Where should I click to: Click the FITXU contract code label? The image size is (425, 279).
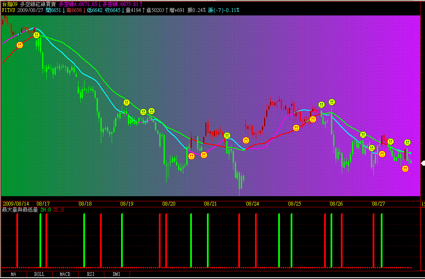click(9, 10)
